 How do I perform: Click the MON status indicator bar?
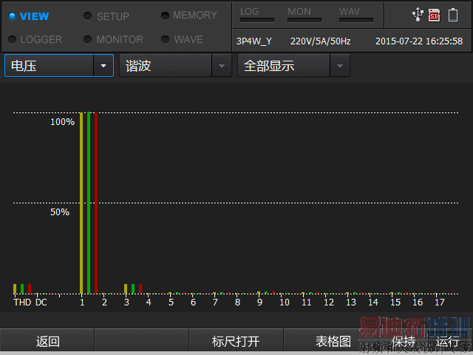tap(304, 20)
